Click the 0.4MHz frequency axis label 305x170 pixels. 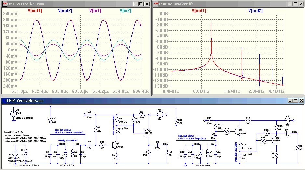coord(170,91)
